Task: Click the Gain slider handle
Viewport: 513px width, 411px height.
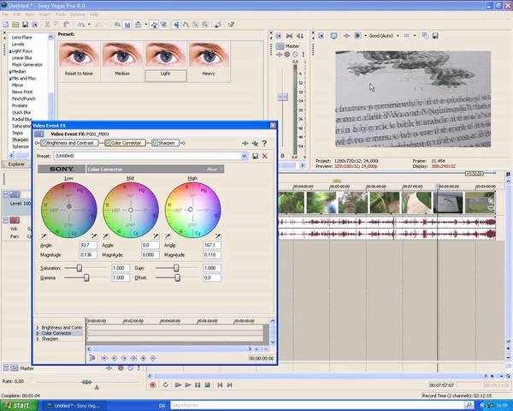Action: tap(176, 268)
